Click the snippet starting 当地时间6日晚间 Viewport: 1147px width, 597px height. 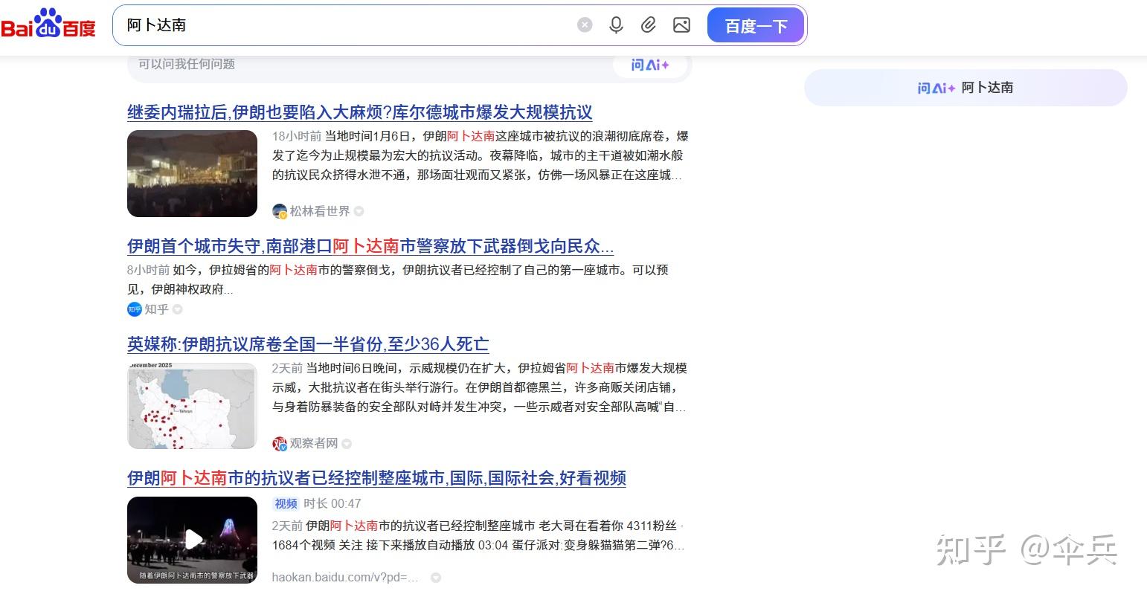[481, 387]
